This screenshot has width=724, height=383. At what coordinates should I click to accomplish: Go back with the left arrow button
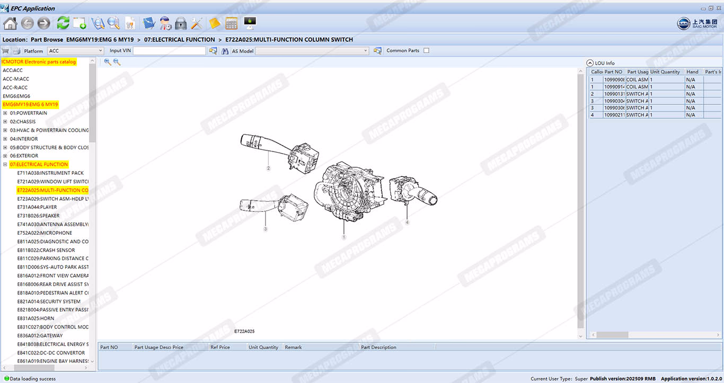click(28, 23)
